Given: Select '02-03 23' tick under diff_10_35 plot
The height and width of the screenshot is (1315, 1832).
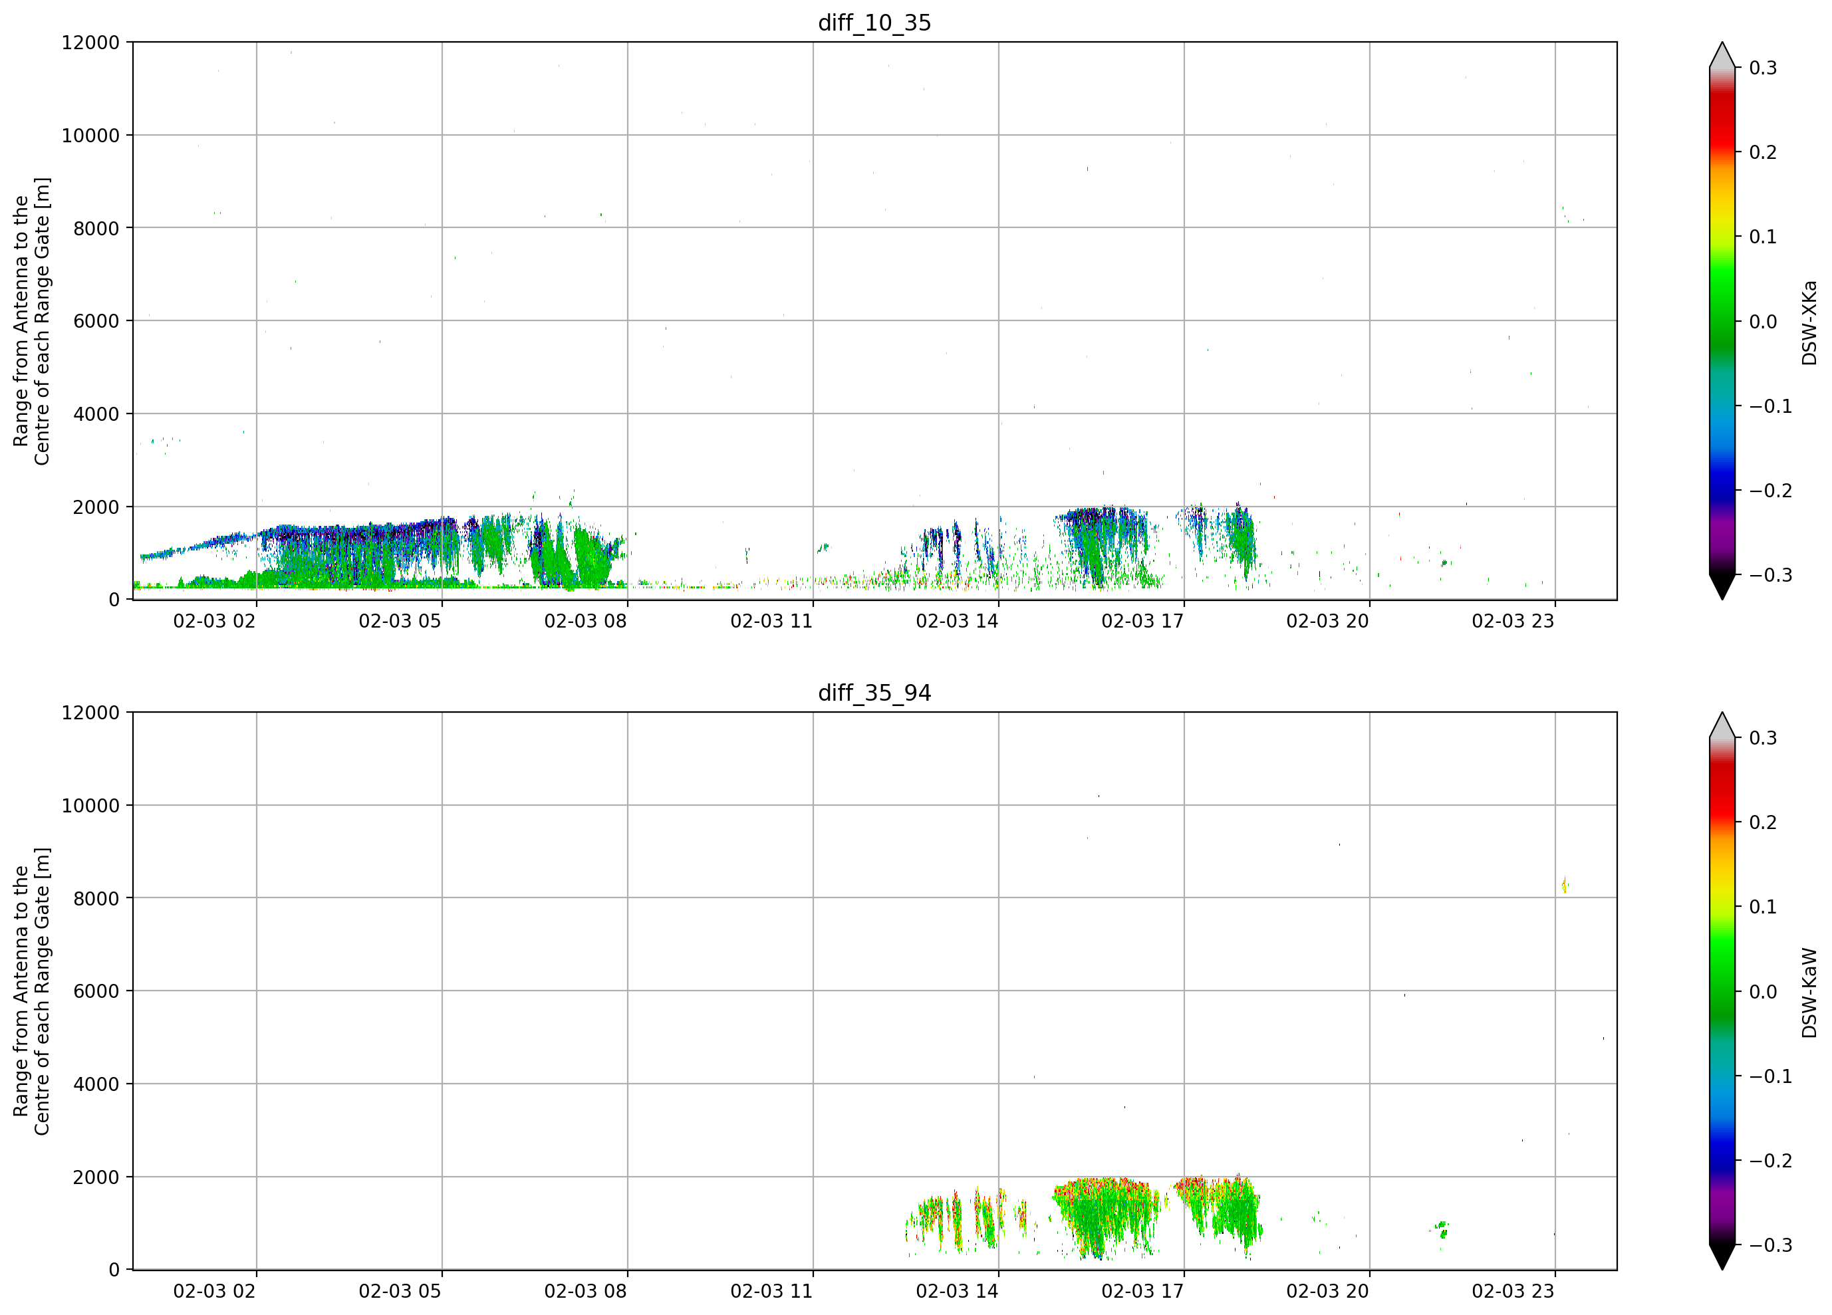Looking at the screenshot, I should tap(1513, 621).
